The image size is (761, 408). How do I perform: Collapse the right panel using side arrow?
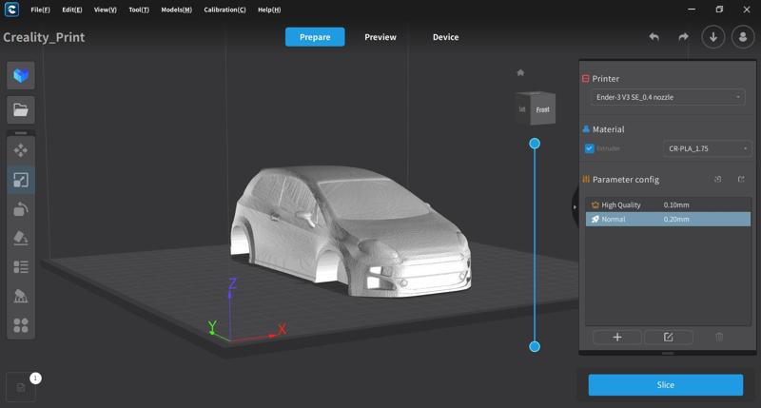(575, 206)
